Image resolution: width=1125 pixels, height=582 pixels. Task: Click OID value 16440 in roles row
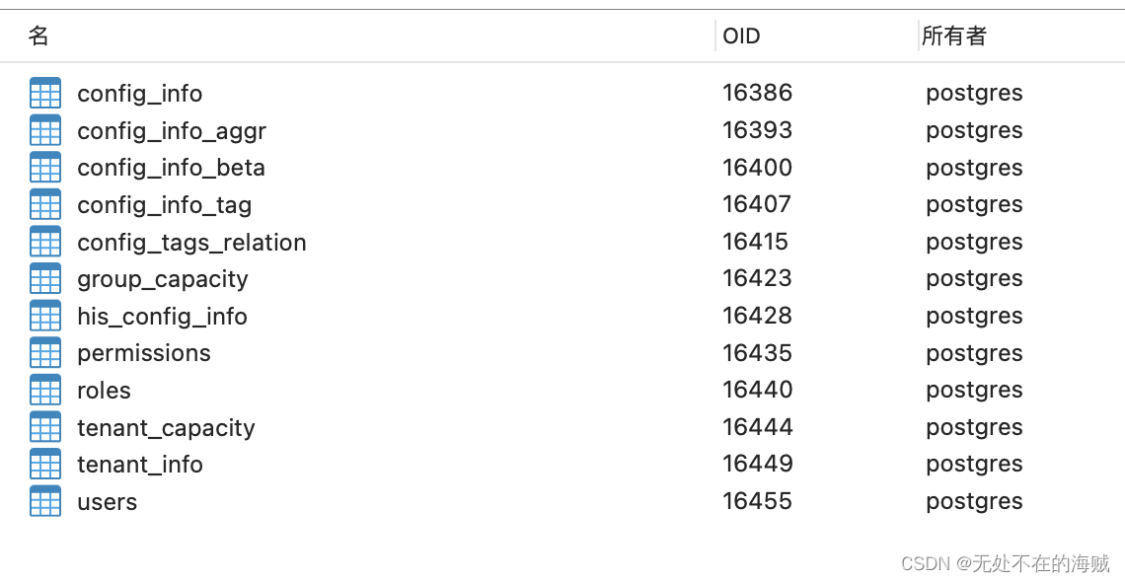[757, 390]
